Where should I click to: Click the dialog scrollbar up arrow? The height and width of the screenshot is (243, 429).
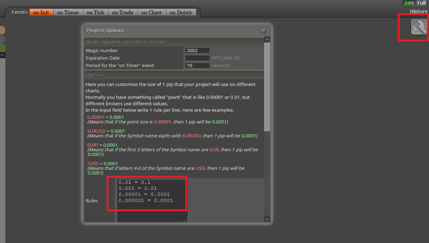click(267, 40)
